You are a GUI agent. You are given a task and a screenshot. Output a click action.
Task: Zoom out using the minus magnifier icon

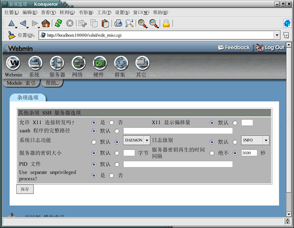click(x=153, y=24)
